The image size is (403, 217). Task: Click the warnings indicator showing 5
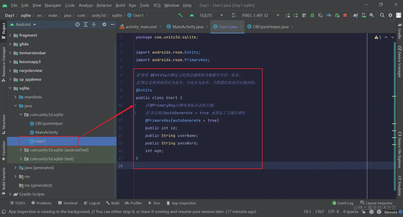378,37
